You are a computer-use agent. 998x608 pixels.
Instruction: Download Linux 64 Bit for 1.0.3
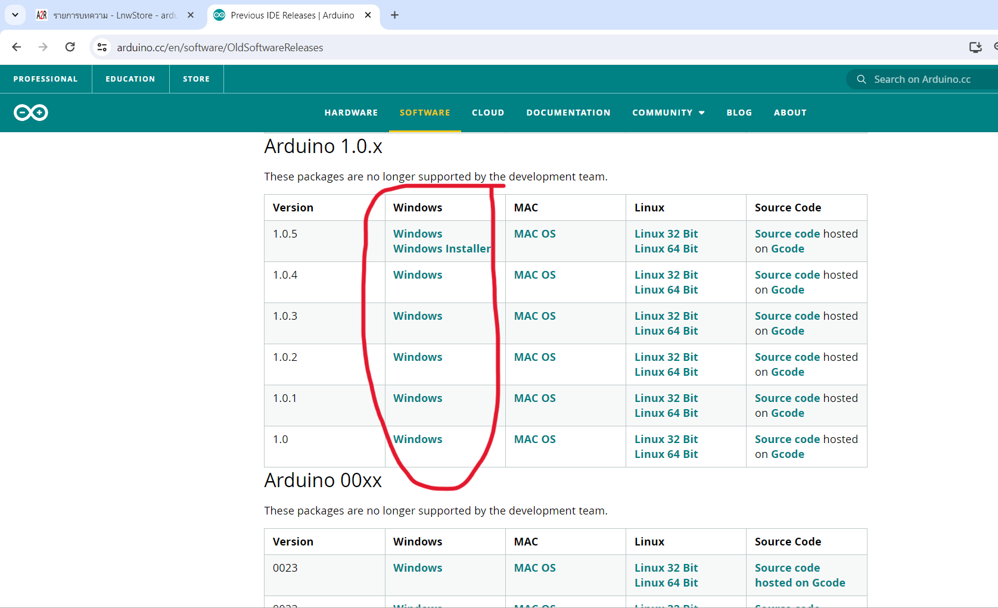click(666, 331)
